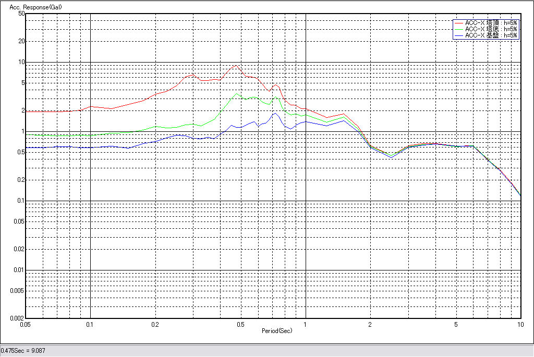
Task: Click the 0.002 label on the vertical axis
Action: pyautogui.click(x=18, y=318)
